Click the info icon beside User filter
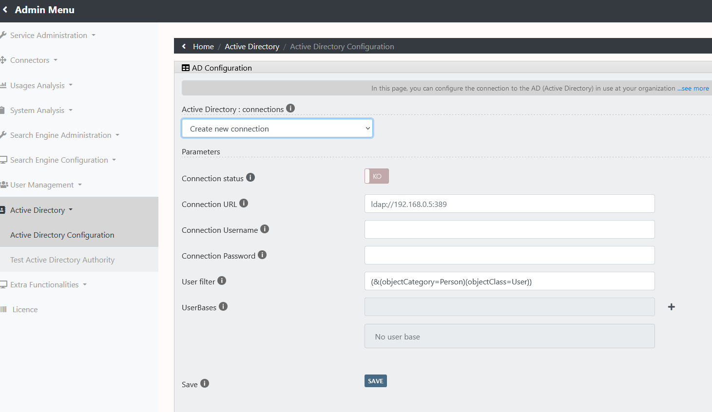This screenshot has width=712, height=412. (222, 281)
